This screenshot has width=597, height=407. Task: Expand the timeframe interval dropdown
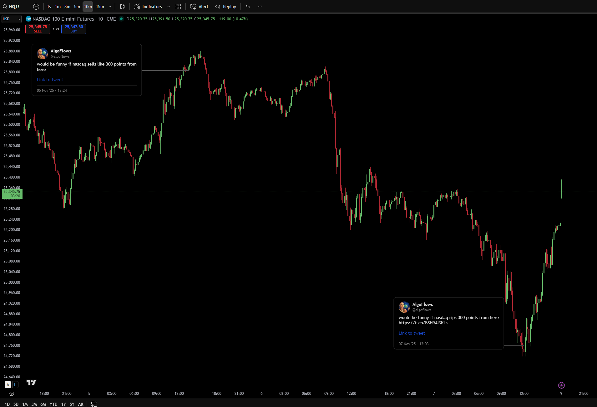coord(110,7)
